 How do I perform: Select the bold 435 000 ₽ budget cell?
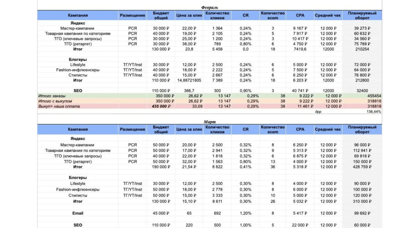point(161,106)
